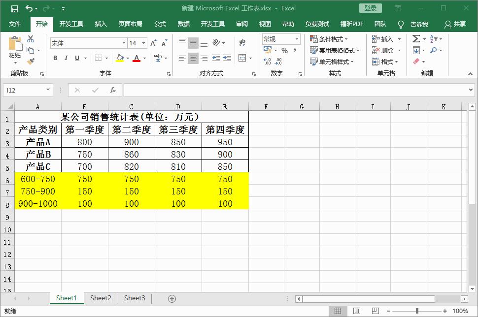Toggle italic formatting
The height and width of the screenshot is (317, 478).
(65, 58)
